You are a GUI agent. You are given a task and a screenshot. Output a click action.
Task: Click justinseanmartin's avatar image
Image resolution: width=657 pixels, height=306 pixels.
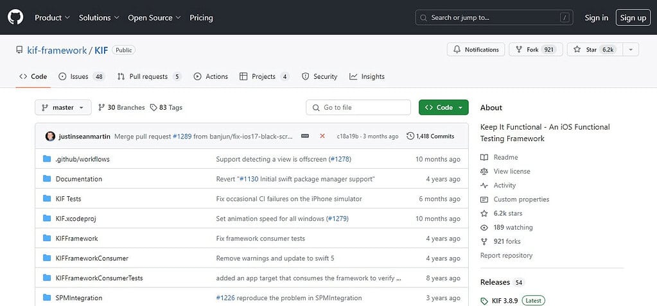click(x=50, y=136)
